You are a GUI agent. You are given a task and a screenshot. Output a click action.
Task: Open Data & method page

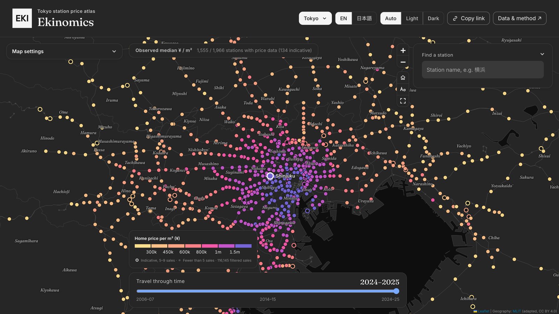520,18
